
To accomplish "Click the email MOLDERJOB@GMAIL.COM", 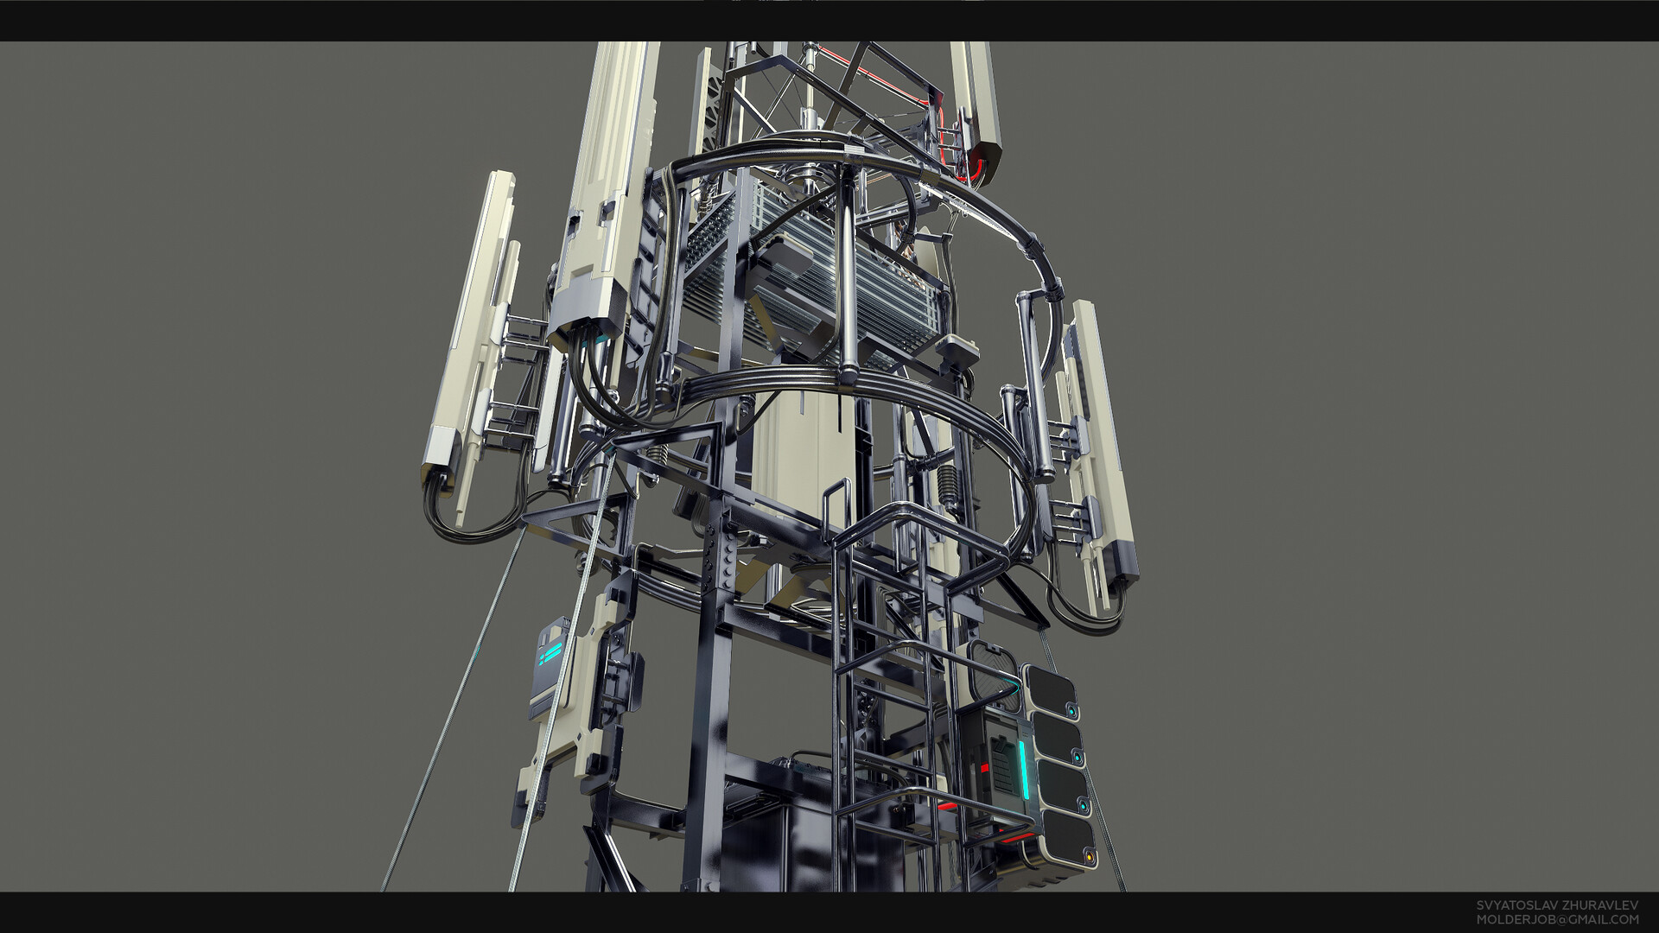I will pyautogui.click(x=1557, y=919).
